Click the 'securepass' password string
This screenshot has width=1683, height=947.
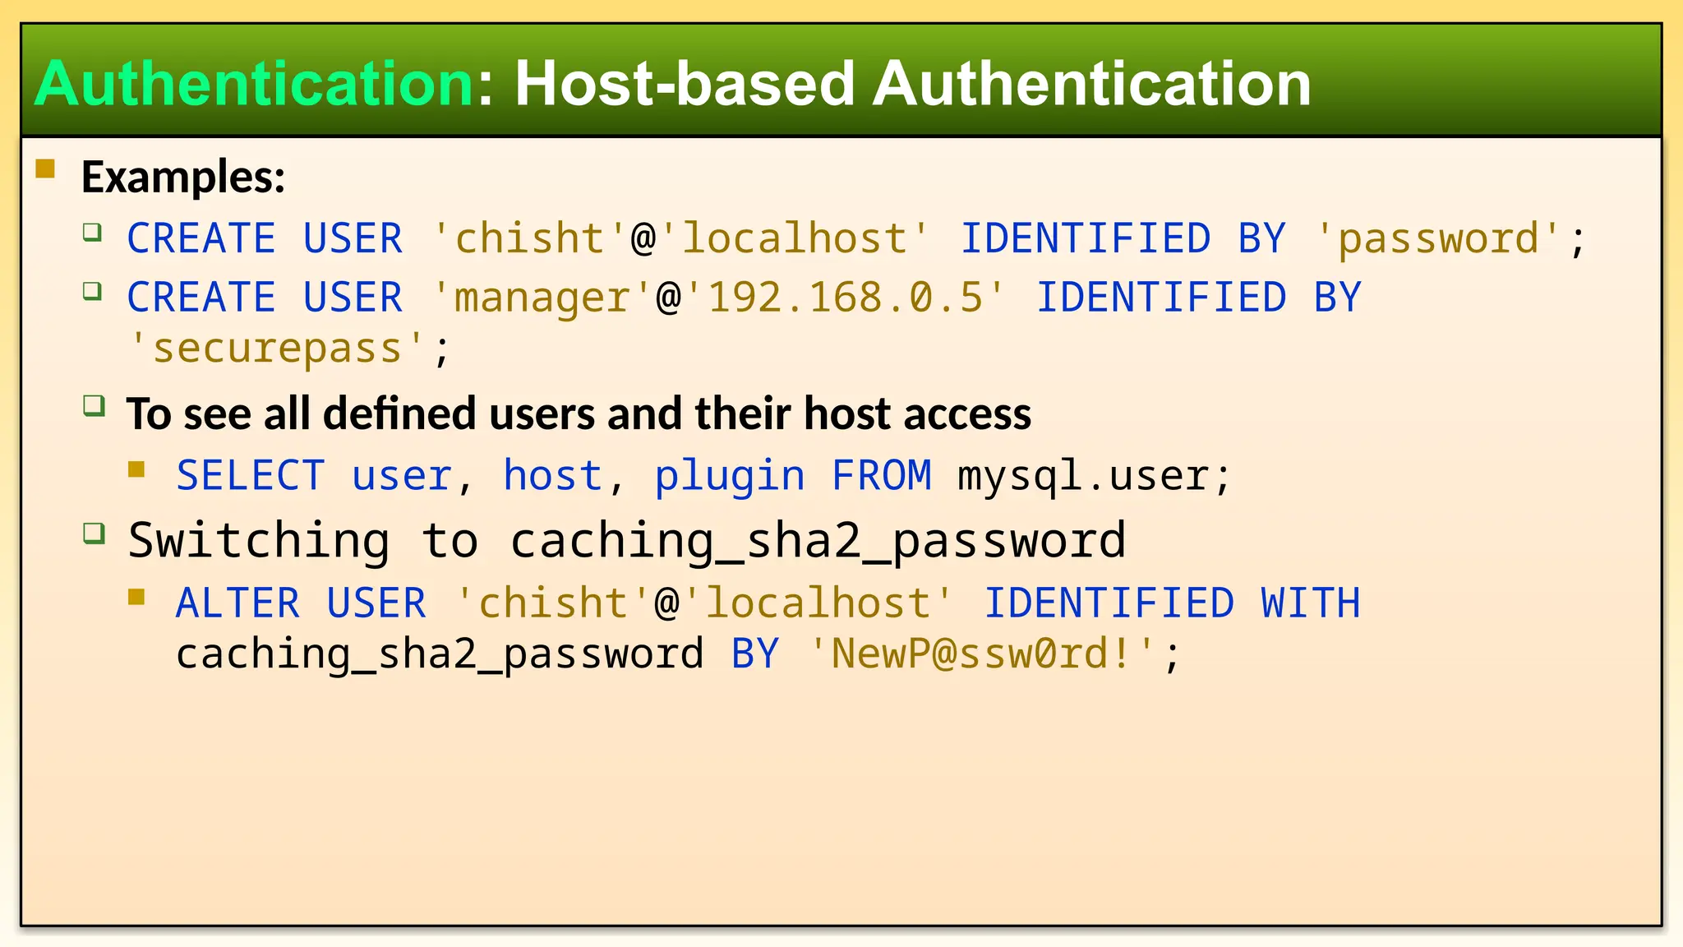(277, 348)
